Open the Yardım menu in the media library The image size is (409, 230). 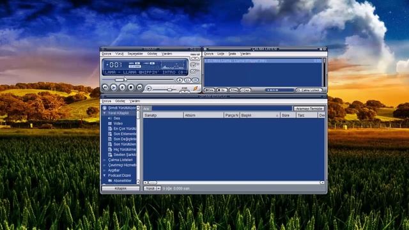coord(135,101)
